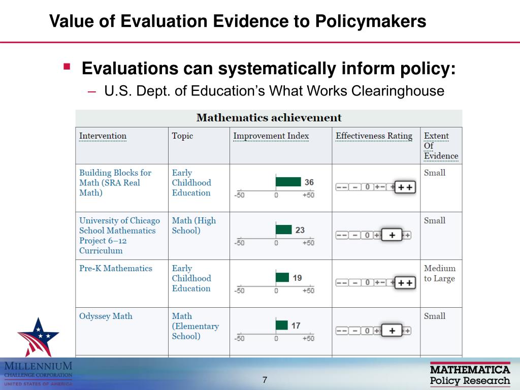Image resolution: width=520 pixels, height=390 pixels.
Task: Click the green improvement bar labeled 36
Action: [288, 182]
